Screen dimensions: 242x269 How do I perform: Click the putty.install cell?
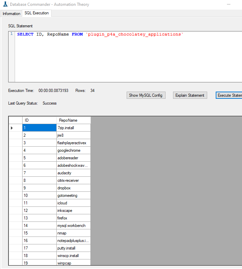click(x=73, y=248)
